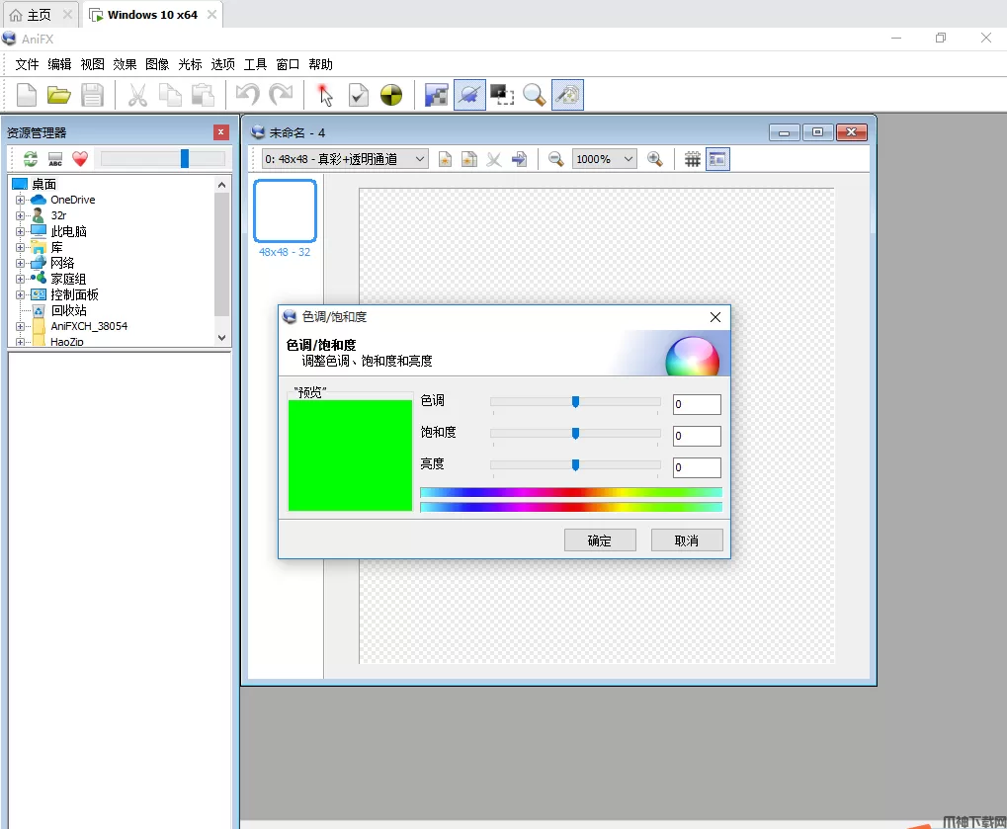Click the zoom in magnifier icon
The width and height of the screenshot is (1007, 829).
pos(654,159)
